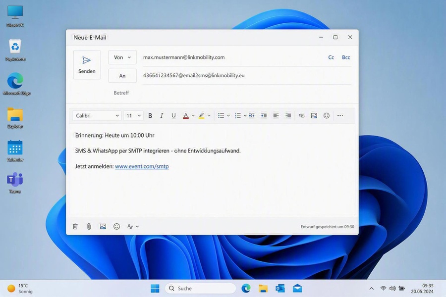Open Edge from the taskbar
The image size is (446, 297).
click(246, 289)
